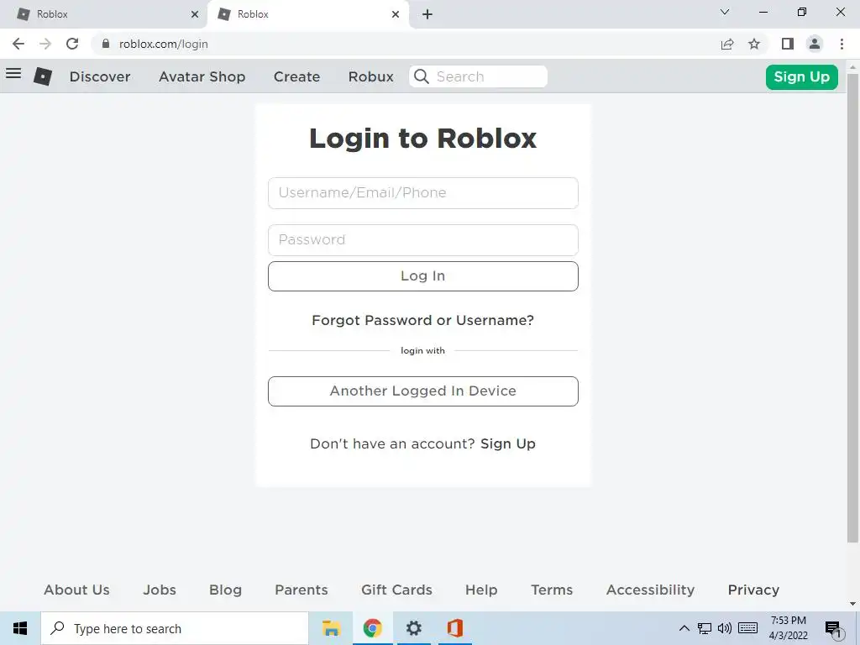Go to Create in navbar
This screenshot has height=645, width=860.
coord(296,76)
